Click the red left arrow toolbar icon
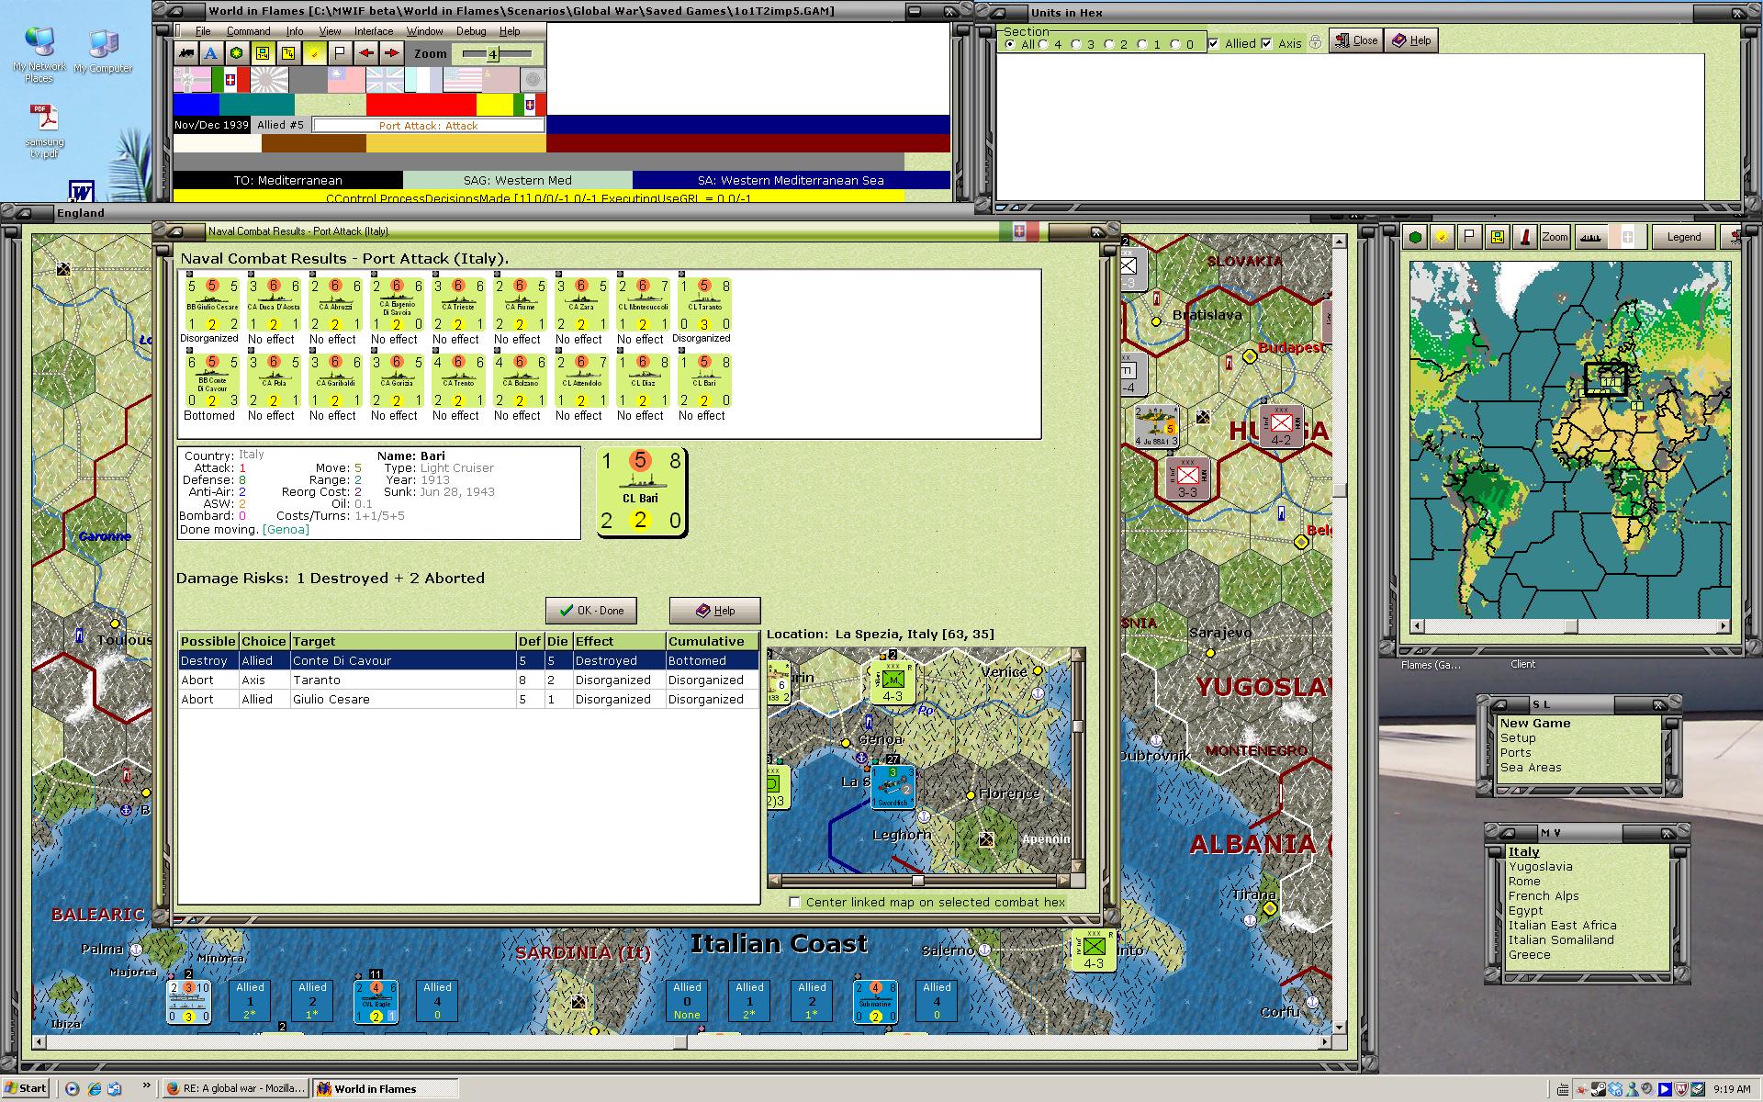The image size is (1763, 1102). pyautogui.click(x=366, y=53)
